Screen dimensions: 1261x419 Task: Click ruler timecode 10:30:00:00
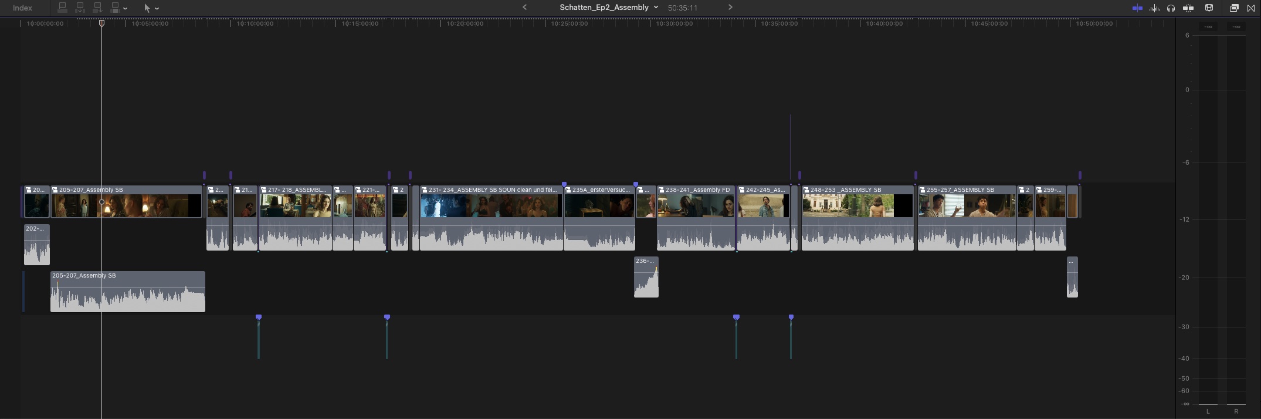tap(674, 24)
